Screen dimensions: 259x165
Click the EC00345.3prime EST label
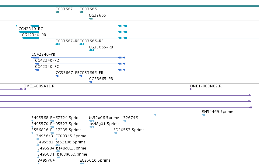pyautogui.click(x=71, y=136)
